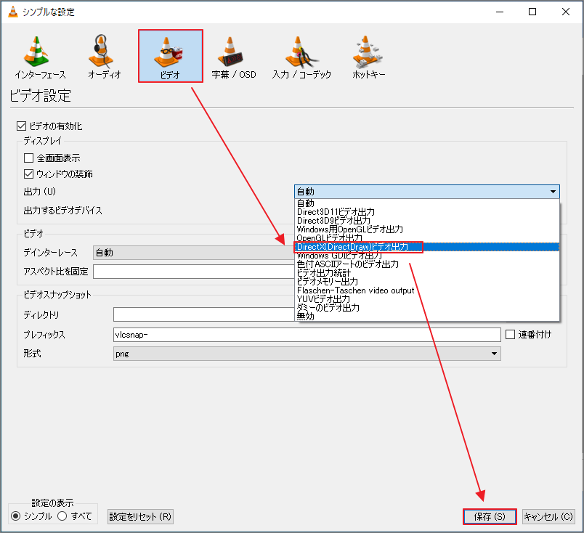Choose OpenGLビデオ出力 from the list
Screen dimensions: 584x533
pyautogui.click(x=427, y=238)
